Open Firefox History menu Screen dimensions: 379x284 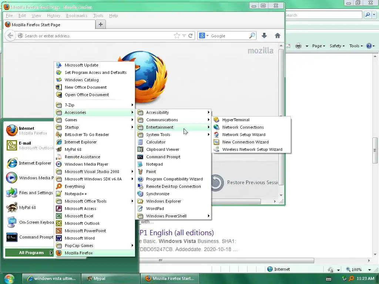tap(53, 16)
